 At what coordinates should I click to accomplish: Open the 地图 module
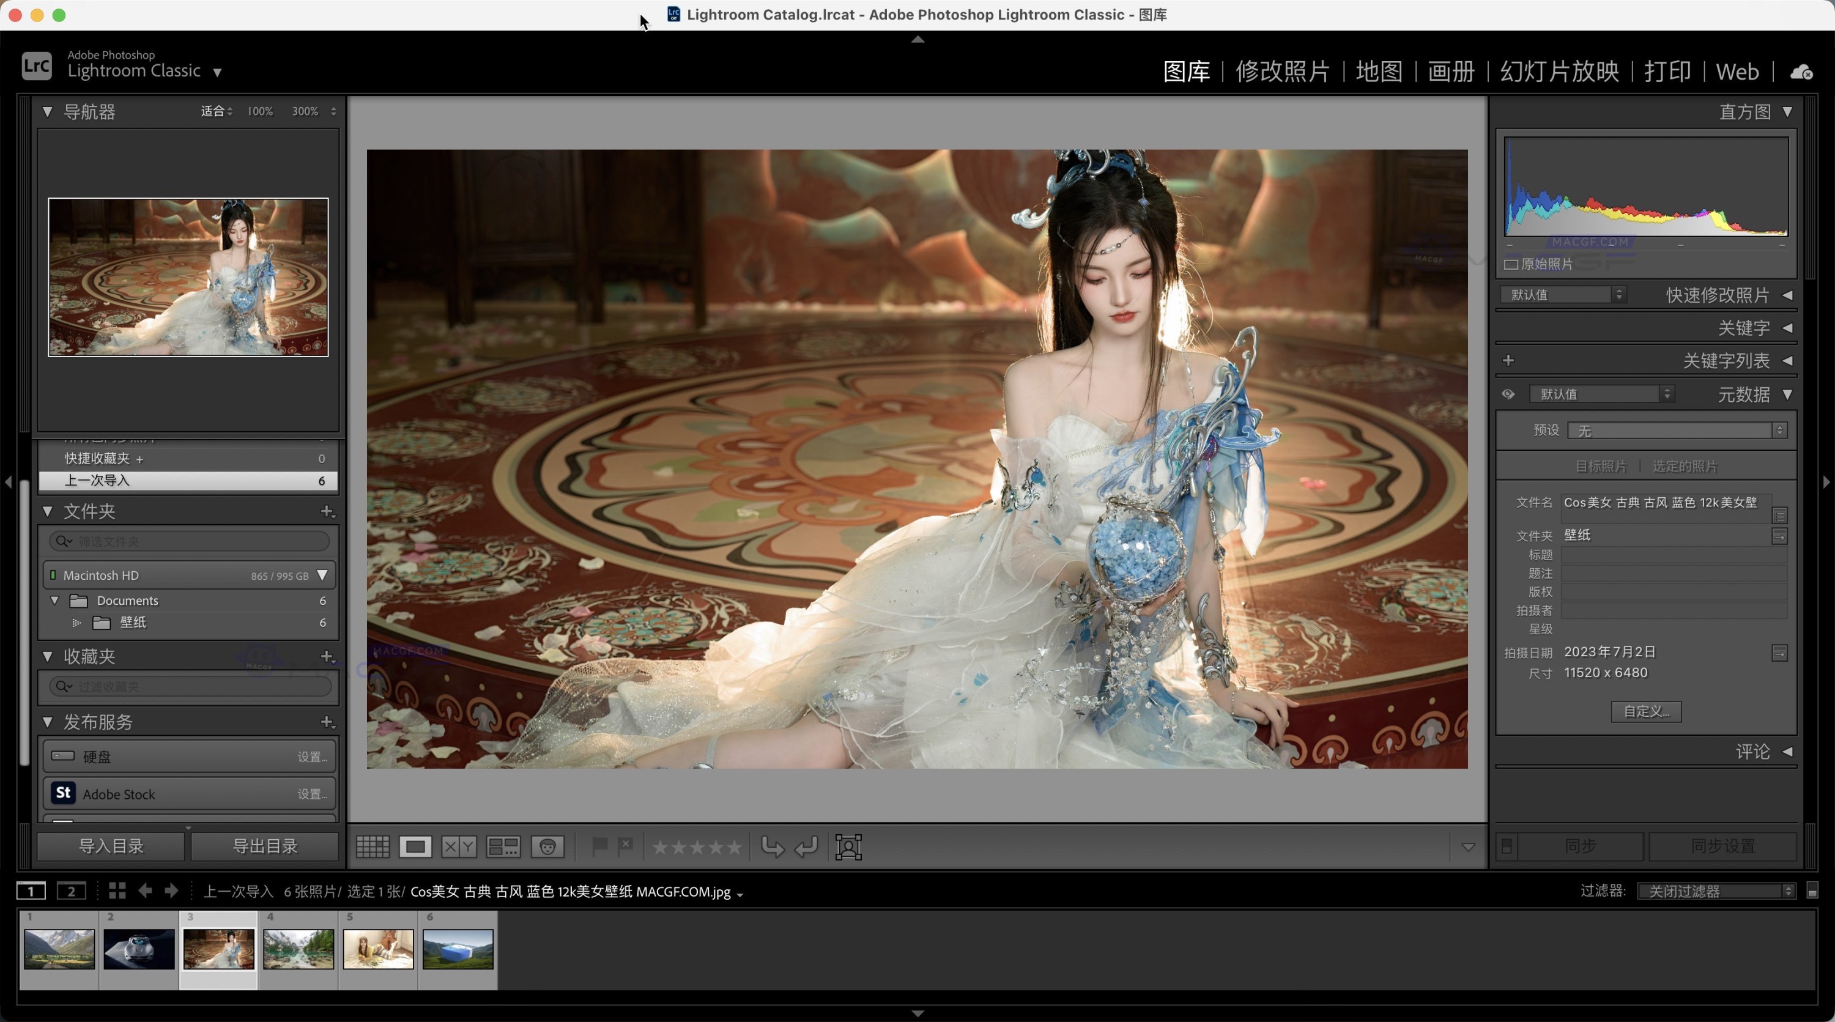pyautogui.click(x=1379, y=71)
